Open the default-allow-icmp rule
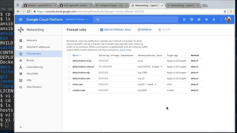237x133 pixels. [82, 61]
